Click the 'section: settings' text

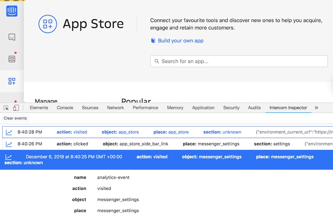coord(272,144)
